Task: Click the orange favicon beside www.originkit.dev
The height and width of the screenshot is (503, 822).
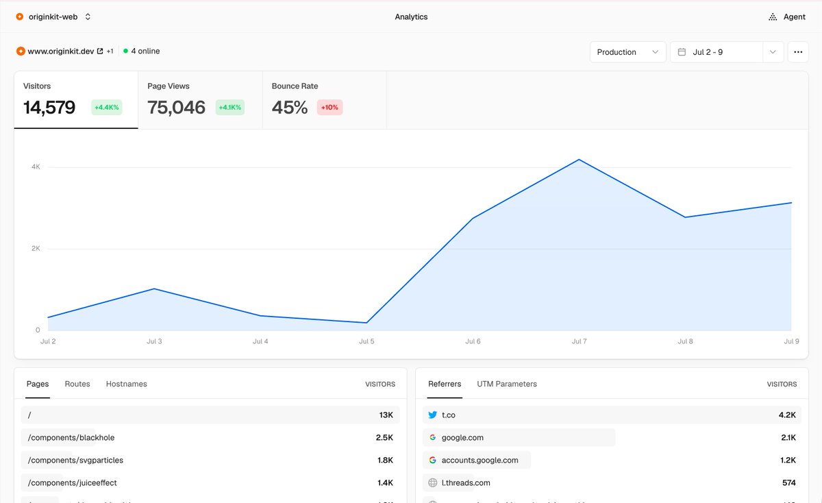Action: 21,51
